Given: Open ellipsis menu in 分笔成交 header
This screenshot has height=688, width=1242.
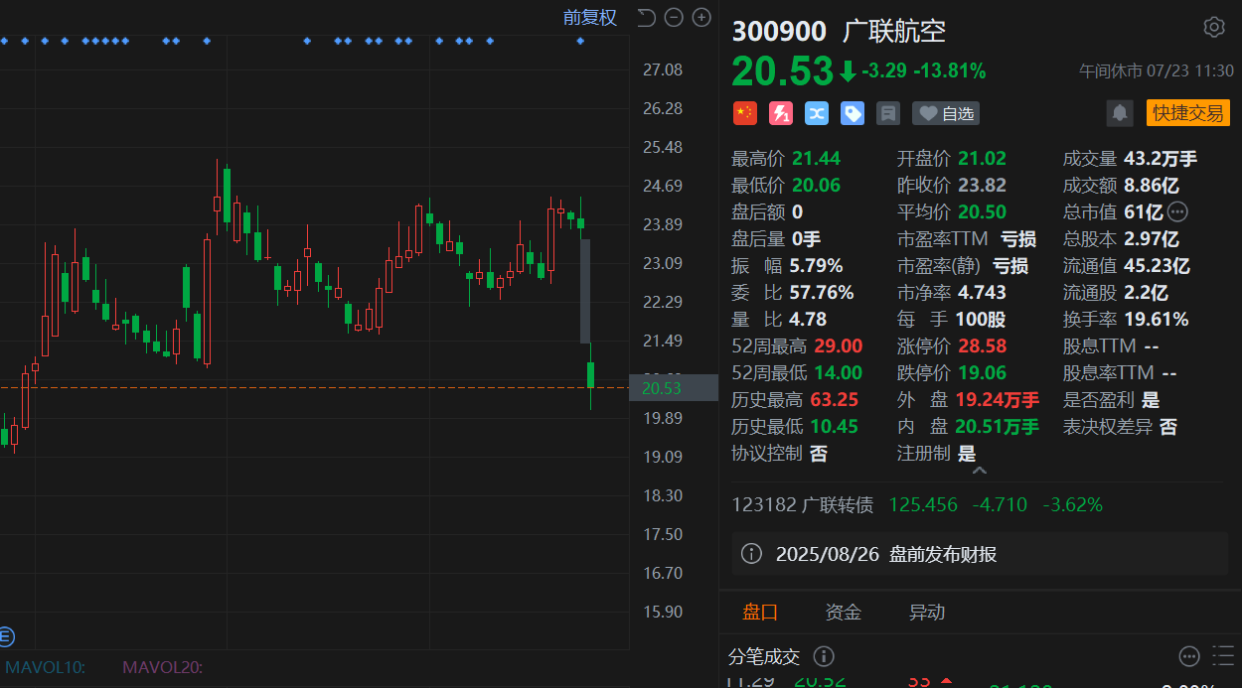Looking at the screenshot, I should [1189, 656].
